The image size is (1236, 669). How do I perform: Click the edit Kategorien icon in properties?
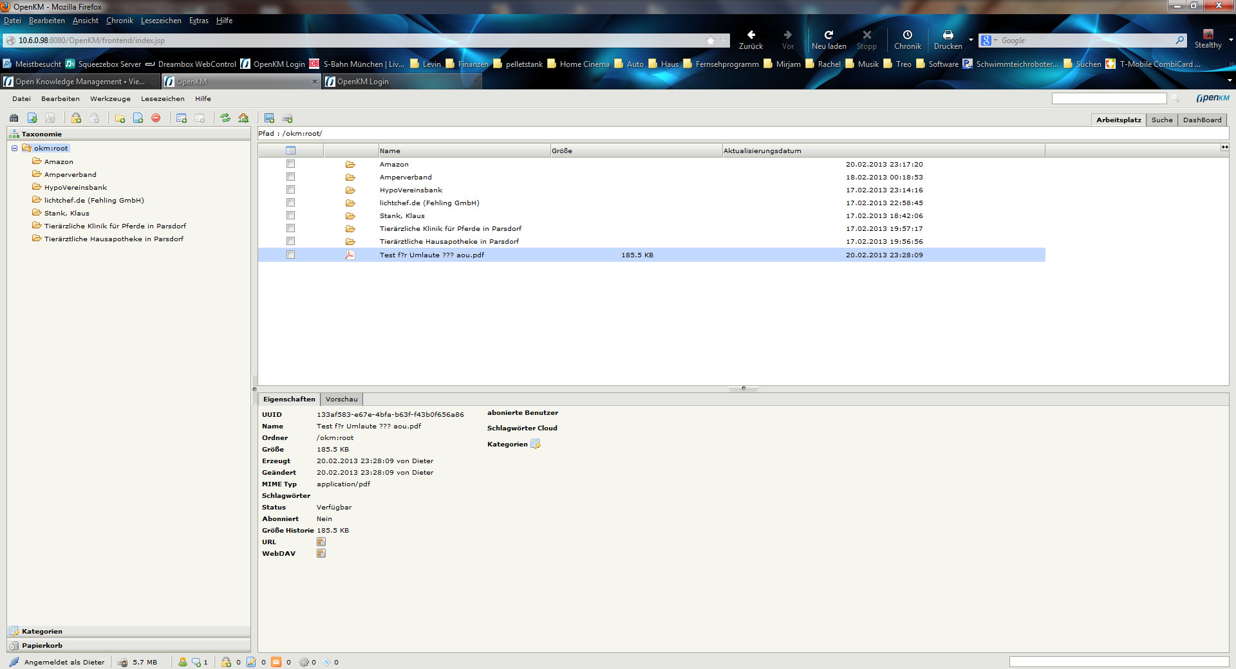pos(536,444)
